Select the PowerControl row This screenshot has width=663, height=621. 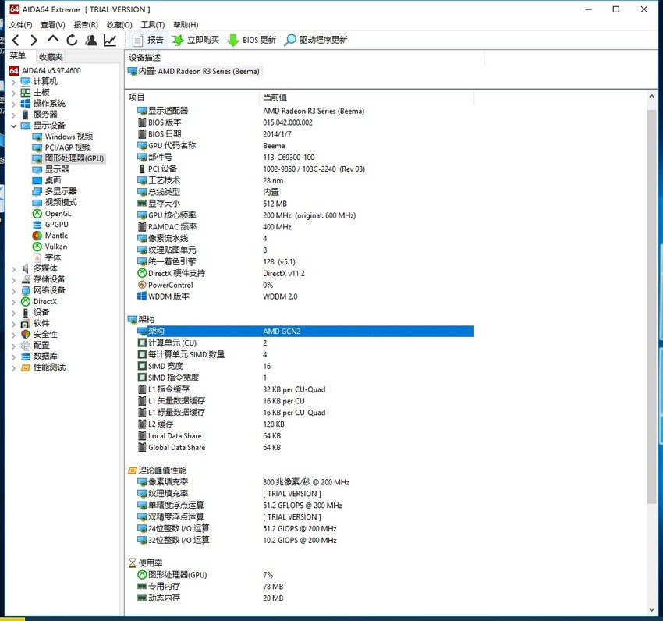point(305,285)
